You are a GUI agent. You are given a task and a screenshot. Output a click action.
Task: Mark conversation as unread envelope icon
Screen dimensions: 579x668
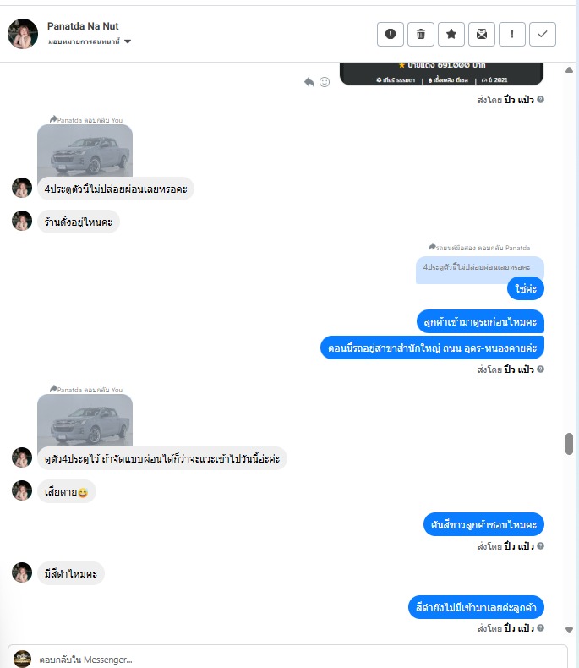tap(482, 34)
